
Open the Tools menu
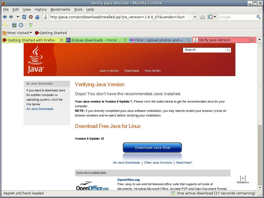tap(78, 10)
